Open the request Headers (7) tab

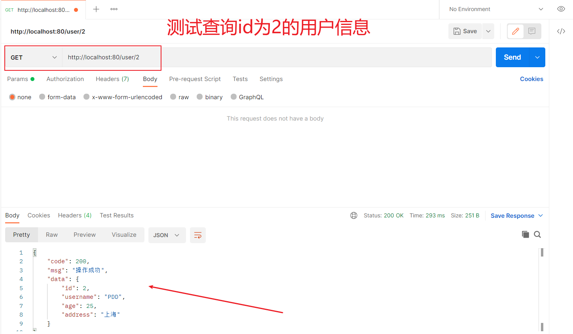[112, 79]
